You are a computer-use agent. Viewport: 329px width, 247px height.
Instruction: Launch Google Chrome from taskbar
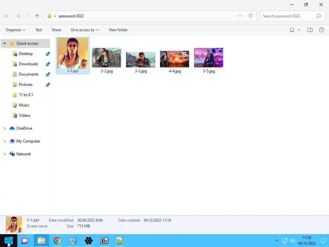pyautogui.click(x=57, y=241)
